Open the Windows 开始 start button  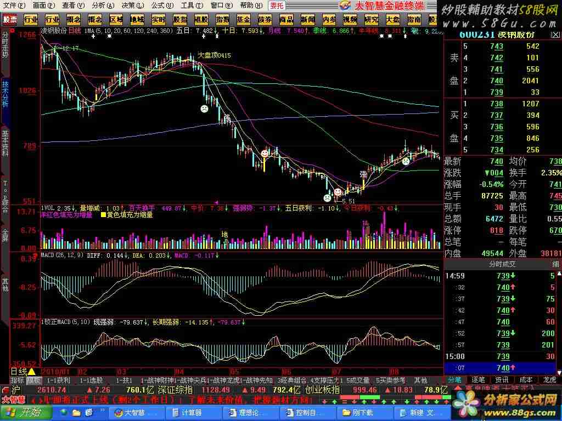click(25, 413)
